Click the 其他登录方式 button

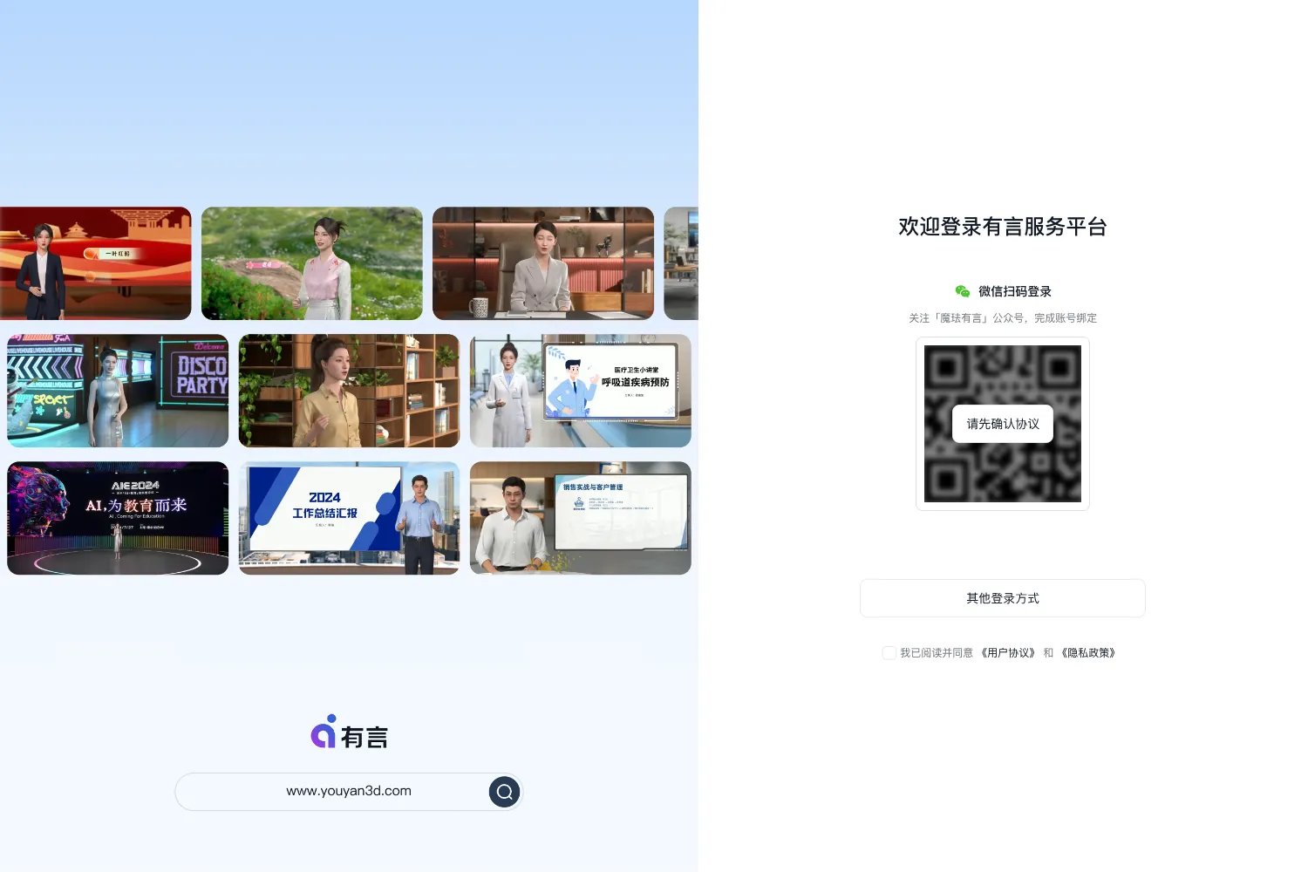[x=1003, y=598]
